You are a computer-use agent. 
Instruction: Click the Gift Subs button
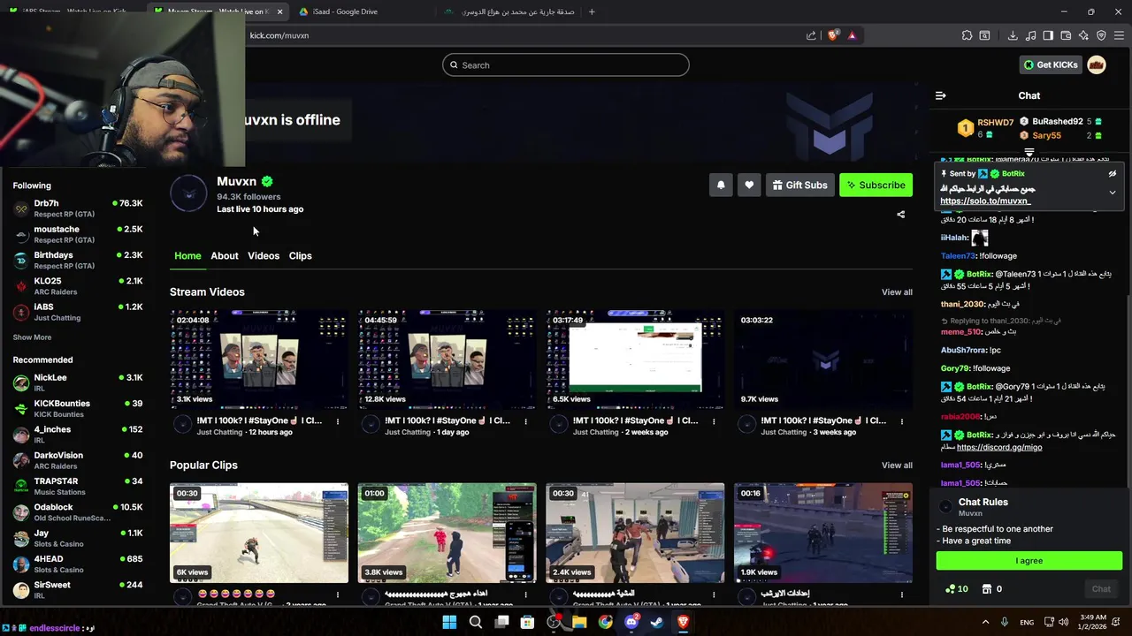799,185
